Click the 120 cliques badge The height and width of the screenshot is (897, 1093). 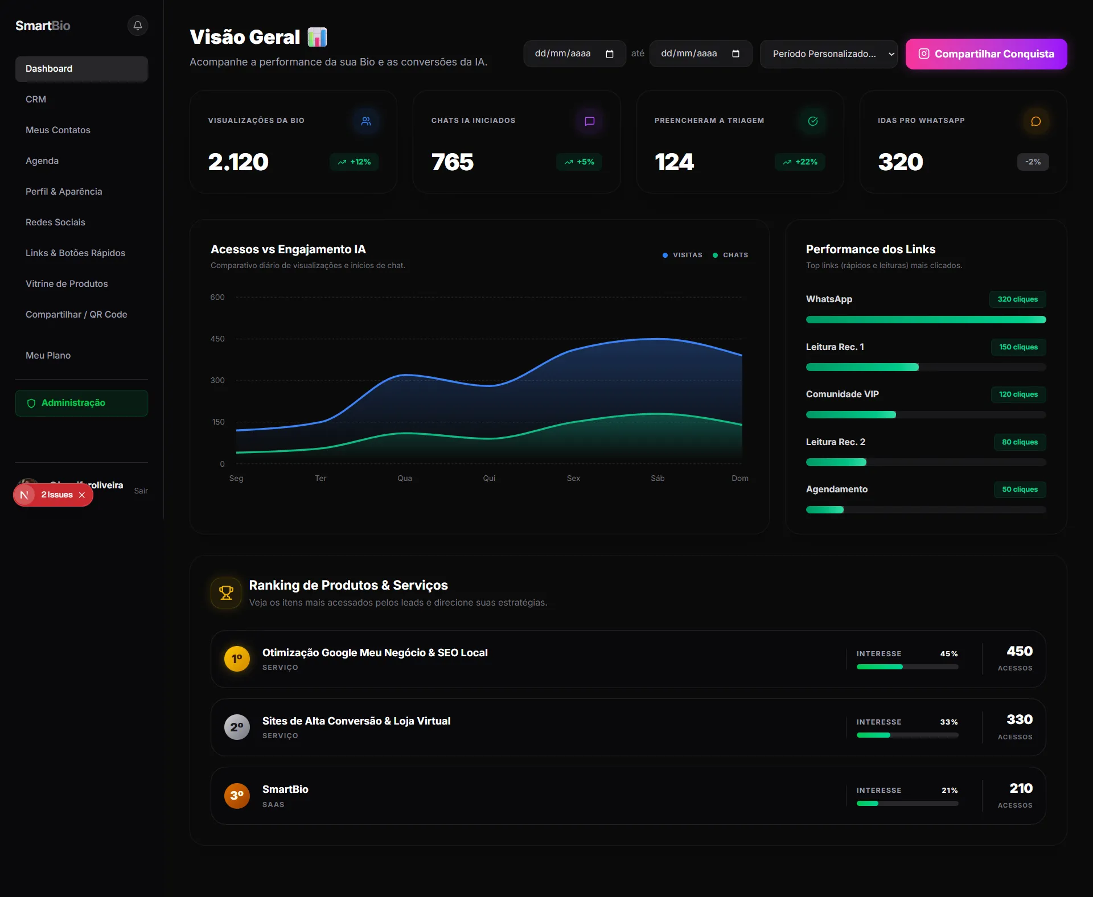pyautogui.click(x=1018, y=394)
